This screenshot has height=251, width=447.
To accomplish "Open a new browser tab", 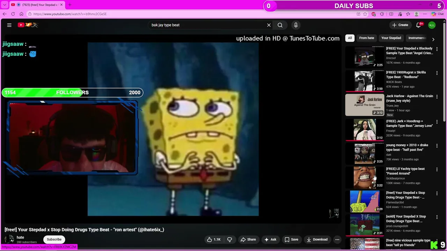I will point(69,5).
